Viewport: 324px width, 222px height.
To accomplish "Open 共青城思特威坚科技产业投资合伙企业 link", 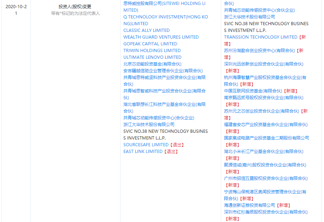I will 164,81.
